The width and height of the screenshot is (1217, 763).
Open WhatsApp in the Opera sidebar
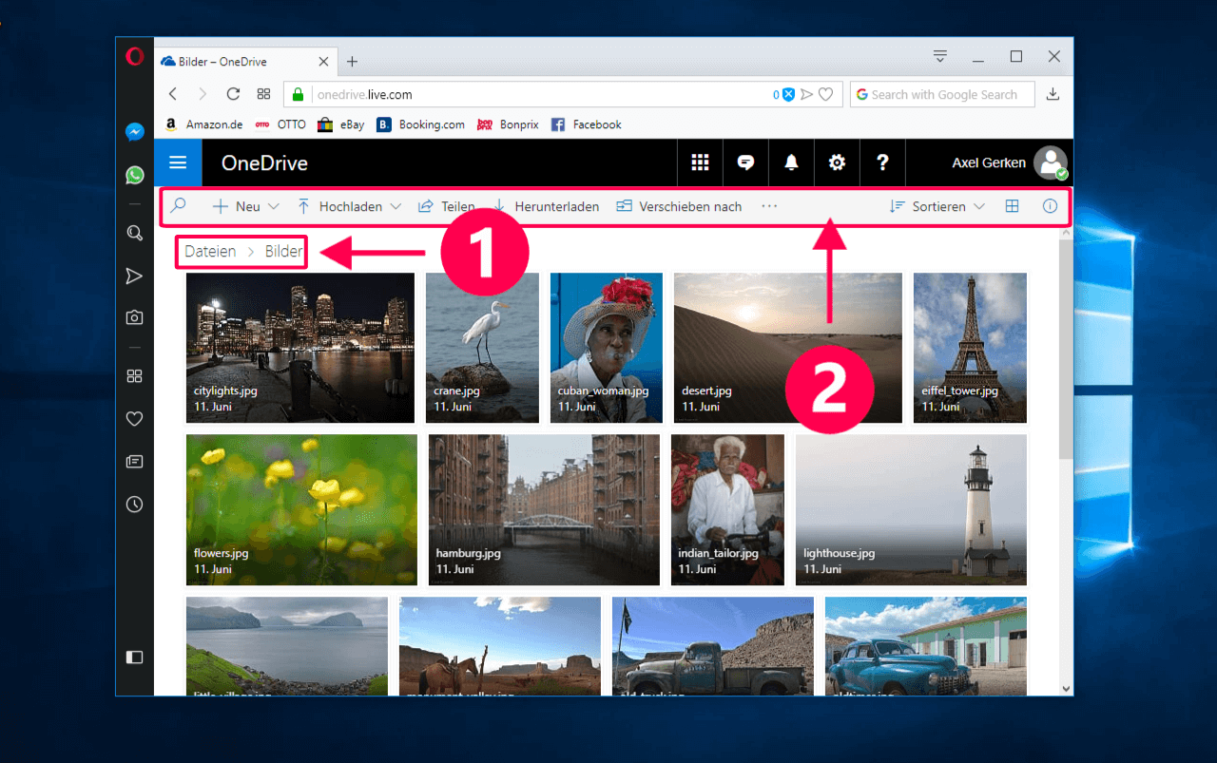[135, 175]
